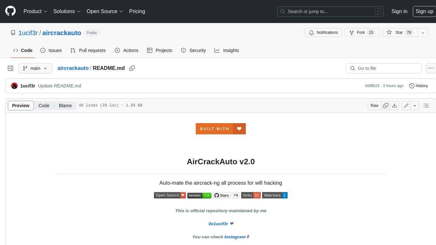
Task: Expand the Product menu
Action: click(x=35, y=11)
